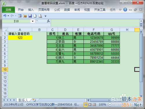Open the 审阅 (Review) tab
Image resolution: width=145 pixels, height=109 pixels.
click(x=77, y=10)
